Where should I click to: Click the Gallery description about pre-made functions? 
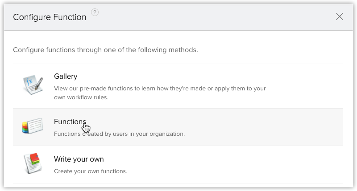tap(160, 93)
